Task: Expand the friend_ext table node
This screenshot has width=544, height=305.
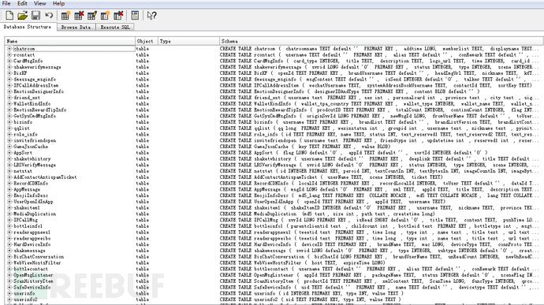Action: [x=9, y=98]
